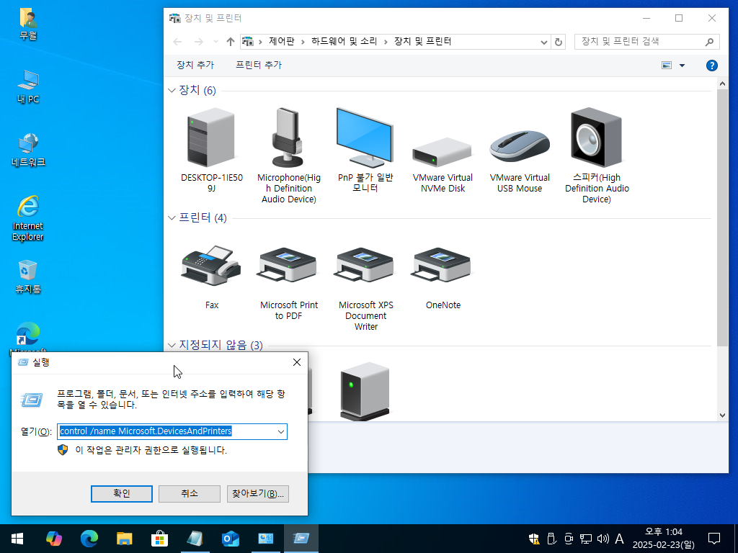Click the search magnifier icon
Screen dimensions: 738x553
(x=709, y=42)
